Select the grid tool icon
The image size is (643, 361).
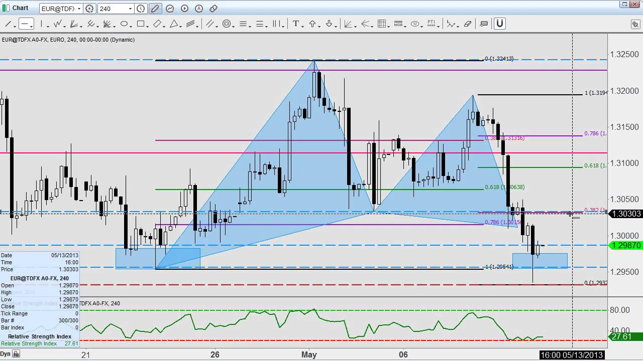381,24
